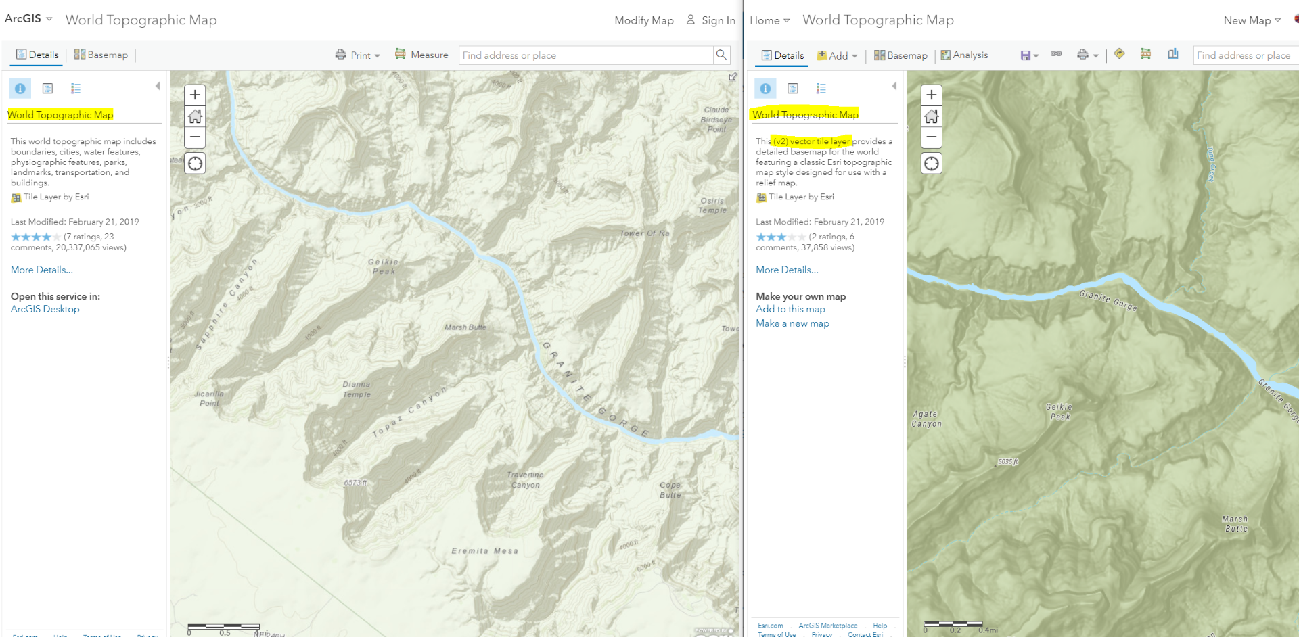Zoom out on the right map
This screenshot has width=1299, height=637.
click(932, 137)
